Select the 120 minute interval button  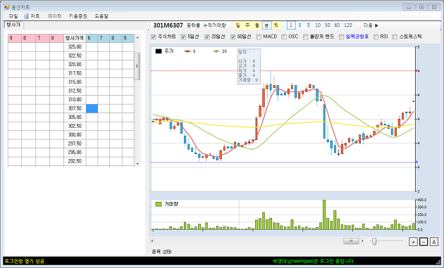pos(348,25)
